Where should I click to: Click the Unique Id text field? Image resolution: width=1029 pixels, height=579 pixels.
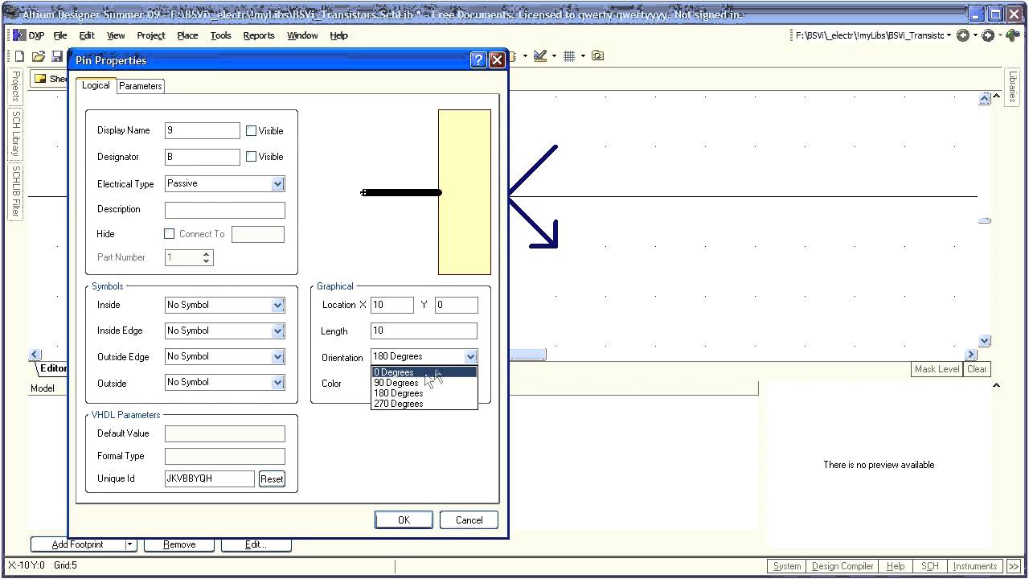[210, 478]
